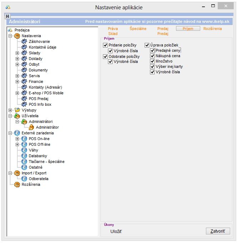The height and width of the screenshot is (243, 238).
Task: Click the H button at top left
Action: click(x=7, y=16)
